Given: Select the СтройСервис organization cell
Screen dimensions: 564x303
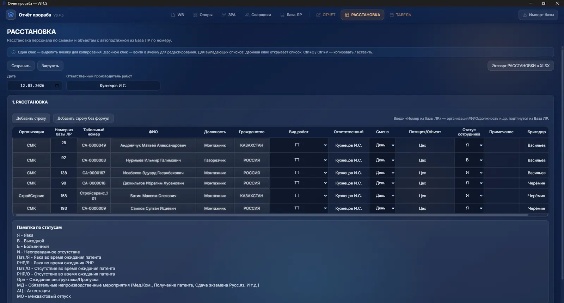Looking at the screenshot, I should click(31, 196).
